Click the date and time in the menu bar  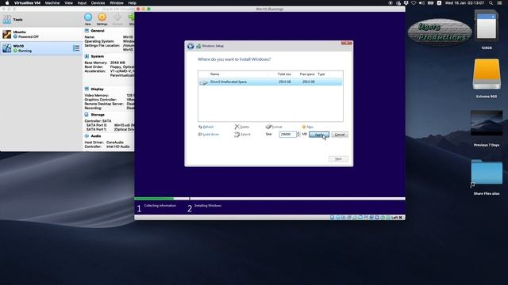[x=464, y=3]
